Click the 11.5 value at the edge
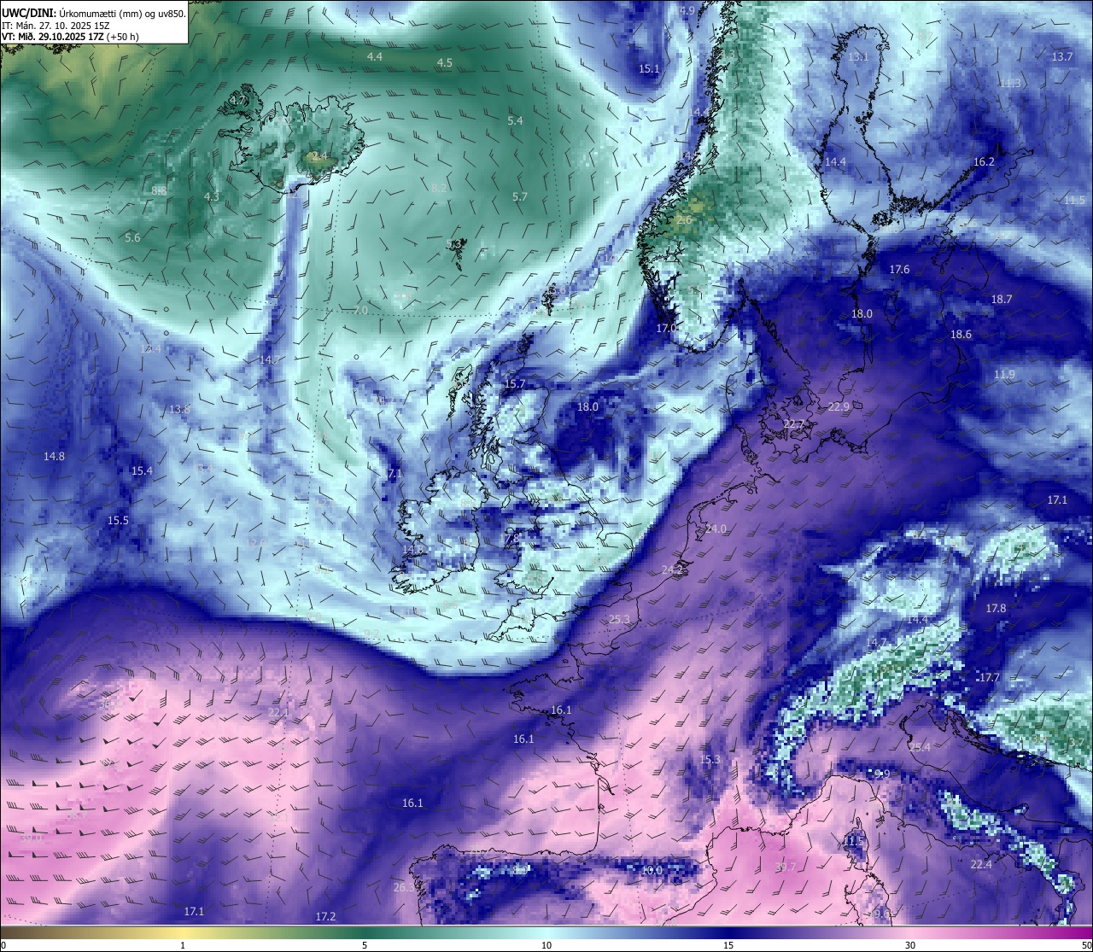Image resolution: width=1093 pixels, height=952 pixels. click(x=1075, y=201)
